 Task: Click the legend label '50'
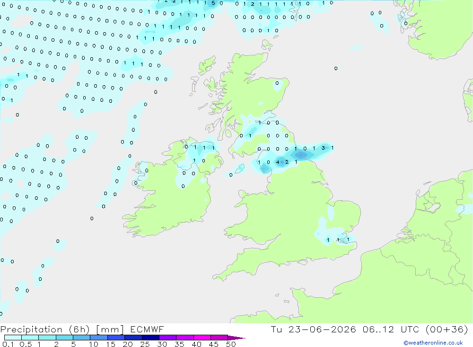[231, 344]
